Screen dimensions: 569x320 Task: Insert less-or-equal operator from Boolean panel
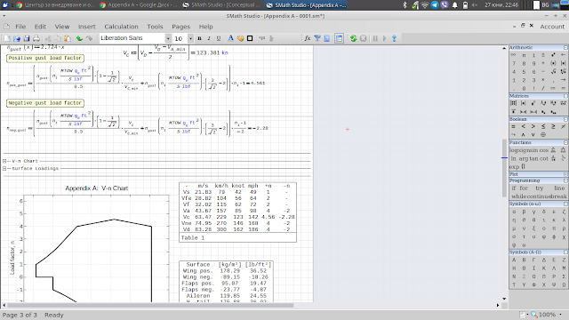click(x=543, y=126)
